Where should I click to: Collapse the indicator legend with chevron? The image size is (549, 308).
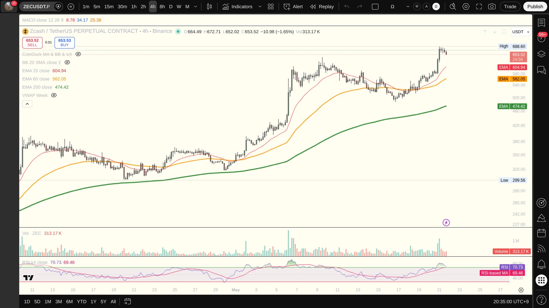pyautogui.click(x=27, y=104)
